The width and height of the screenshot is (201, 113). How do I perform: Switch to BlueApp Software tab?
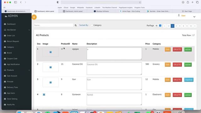101,11
